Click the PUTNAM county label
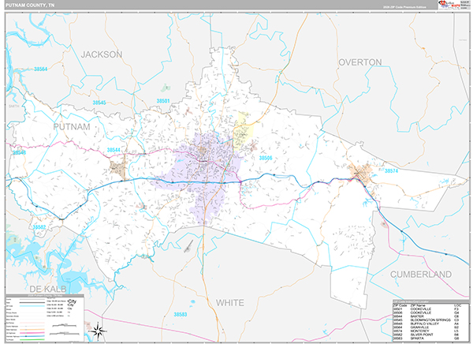Viewport: 473px width, 344px height. click(72, 126)
